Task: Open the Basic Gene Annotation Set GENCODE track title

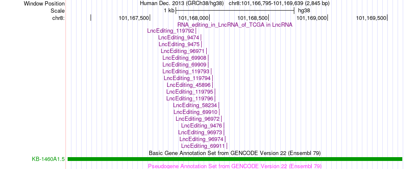Action: [x=235, y=153]
